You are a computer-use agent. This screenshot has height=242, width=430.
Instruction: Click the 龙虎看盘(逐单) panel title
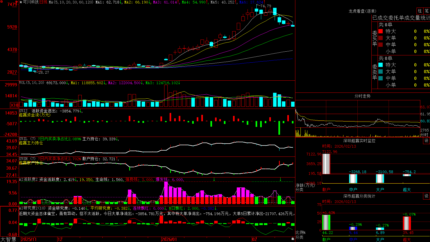tap(362, 11)
